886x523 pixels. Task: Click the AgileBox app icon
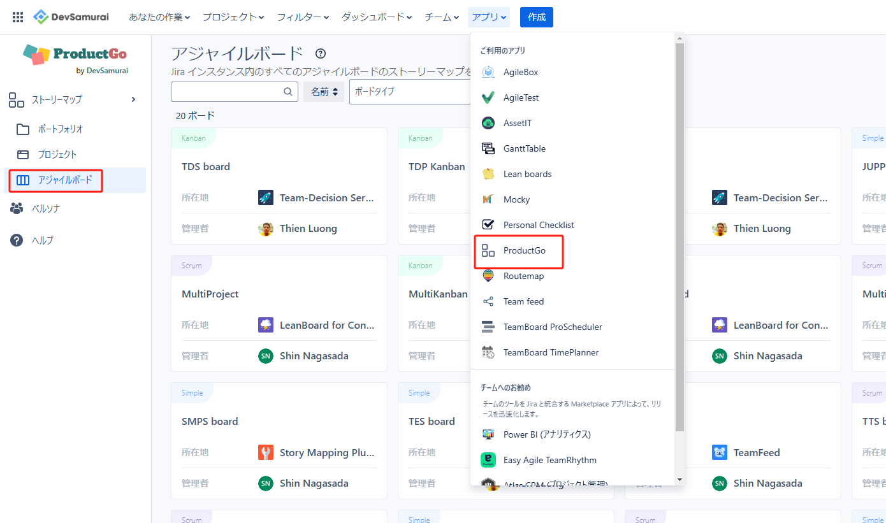[488, 72]
